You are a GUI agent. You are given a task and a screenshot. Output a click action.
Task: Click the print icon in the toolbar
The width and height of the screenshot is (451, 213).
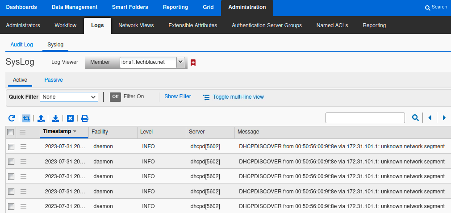tap(85, 118)
